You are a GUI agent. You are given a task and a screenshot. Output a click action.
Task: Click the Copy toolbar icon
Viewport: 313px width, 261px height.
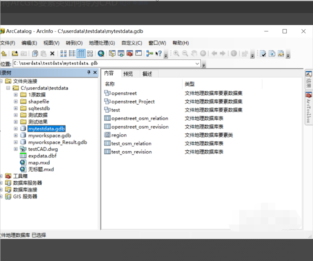(35, 54)
